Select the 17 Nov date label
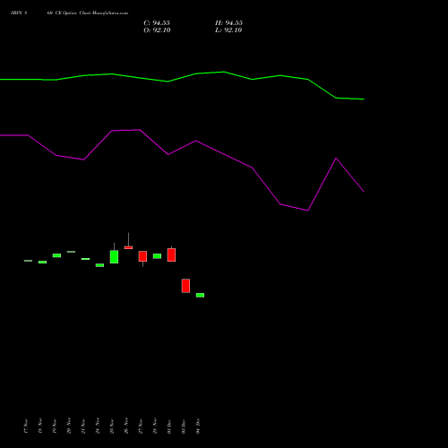Screen dimensions: 448x448 click(26, 426)
